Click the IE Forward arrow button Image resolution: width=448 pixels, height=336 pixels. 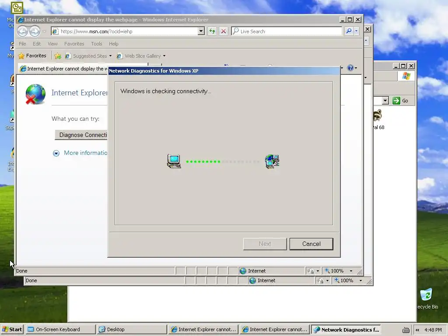(35, 31)
